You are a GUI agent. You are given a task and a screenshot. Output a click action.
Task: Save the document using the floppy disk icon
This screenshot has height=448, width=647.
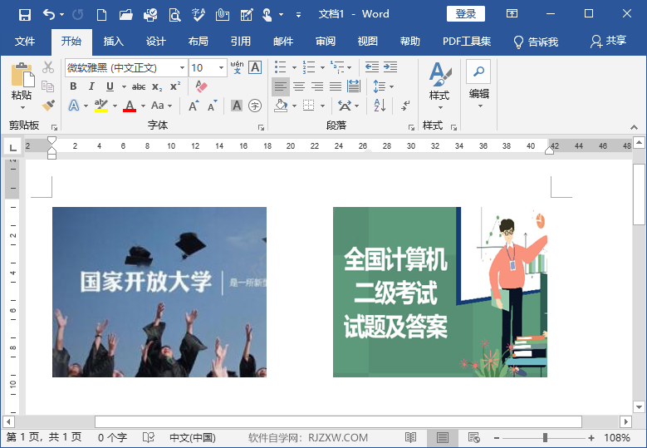click(24, 14)
